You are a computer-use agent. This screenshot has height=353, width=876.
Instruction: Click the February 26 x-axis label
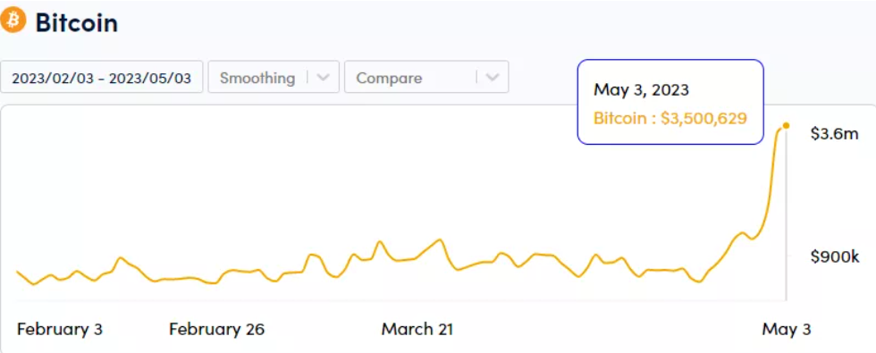[216, 329]
